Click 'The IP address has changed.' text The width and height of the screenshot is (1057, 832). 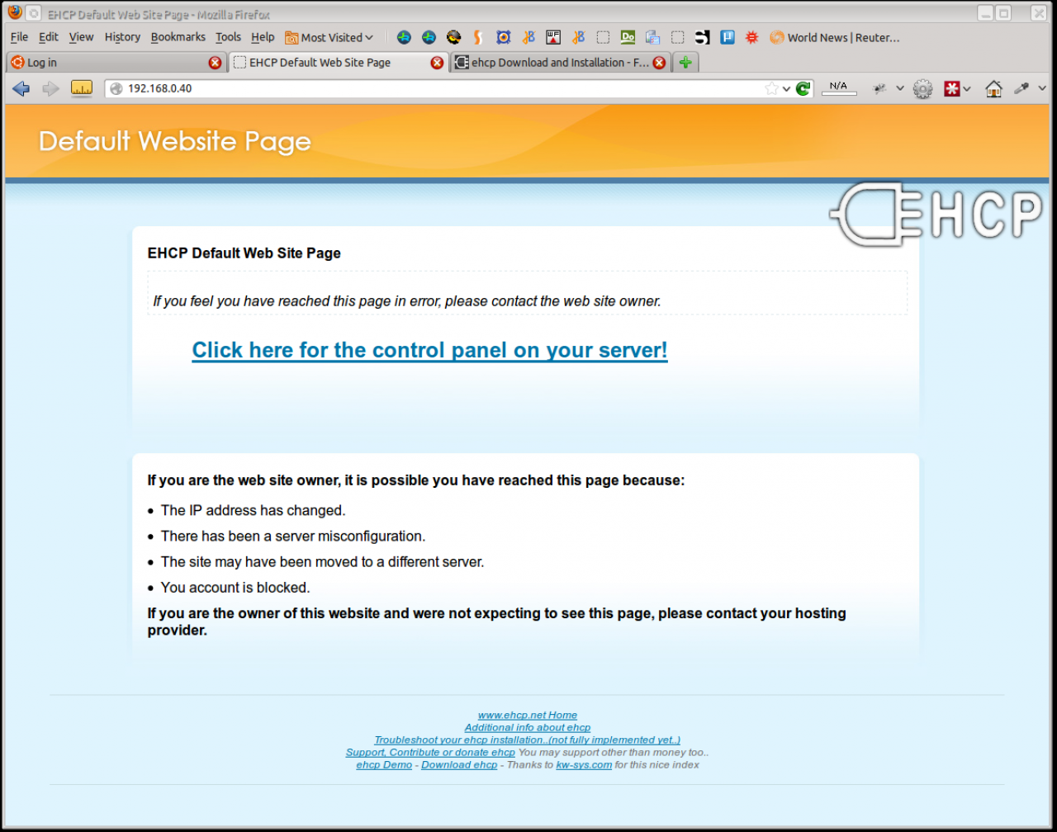pyautogui.click(x=253, y=510)
